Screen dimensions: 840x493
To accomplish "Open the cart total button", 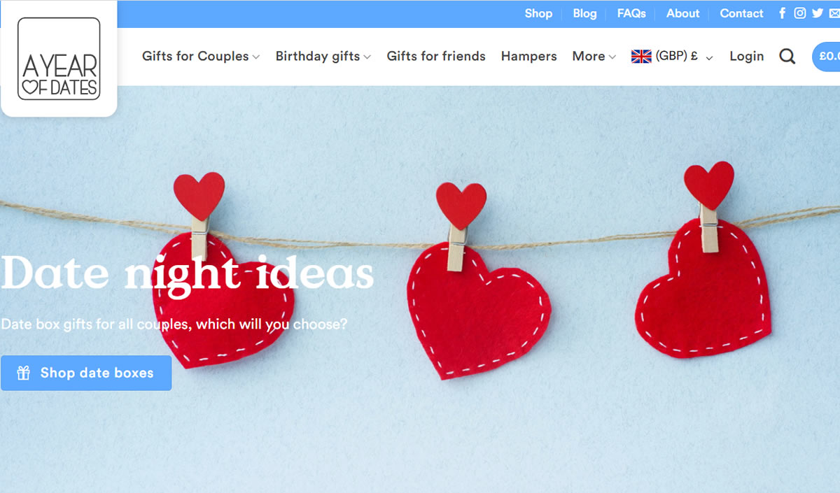I will point(827,57).
